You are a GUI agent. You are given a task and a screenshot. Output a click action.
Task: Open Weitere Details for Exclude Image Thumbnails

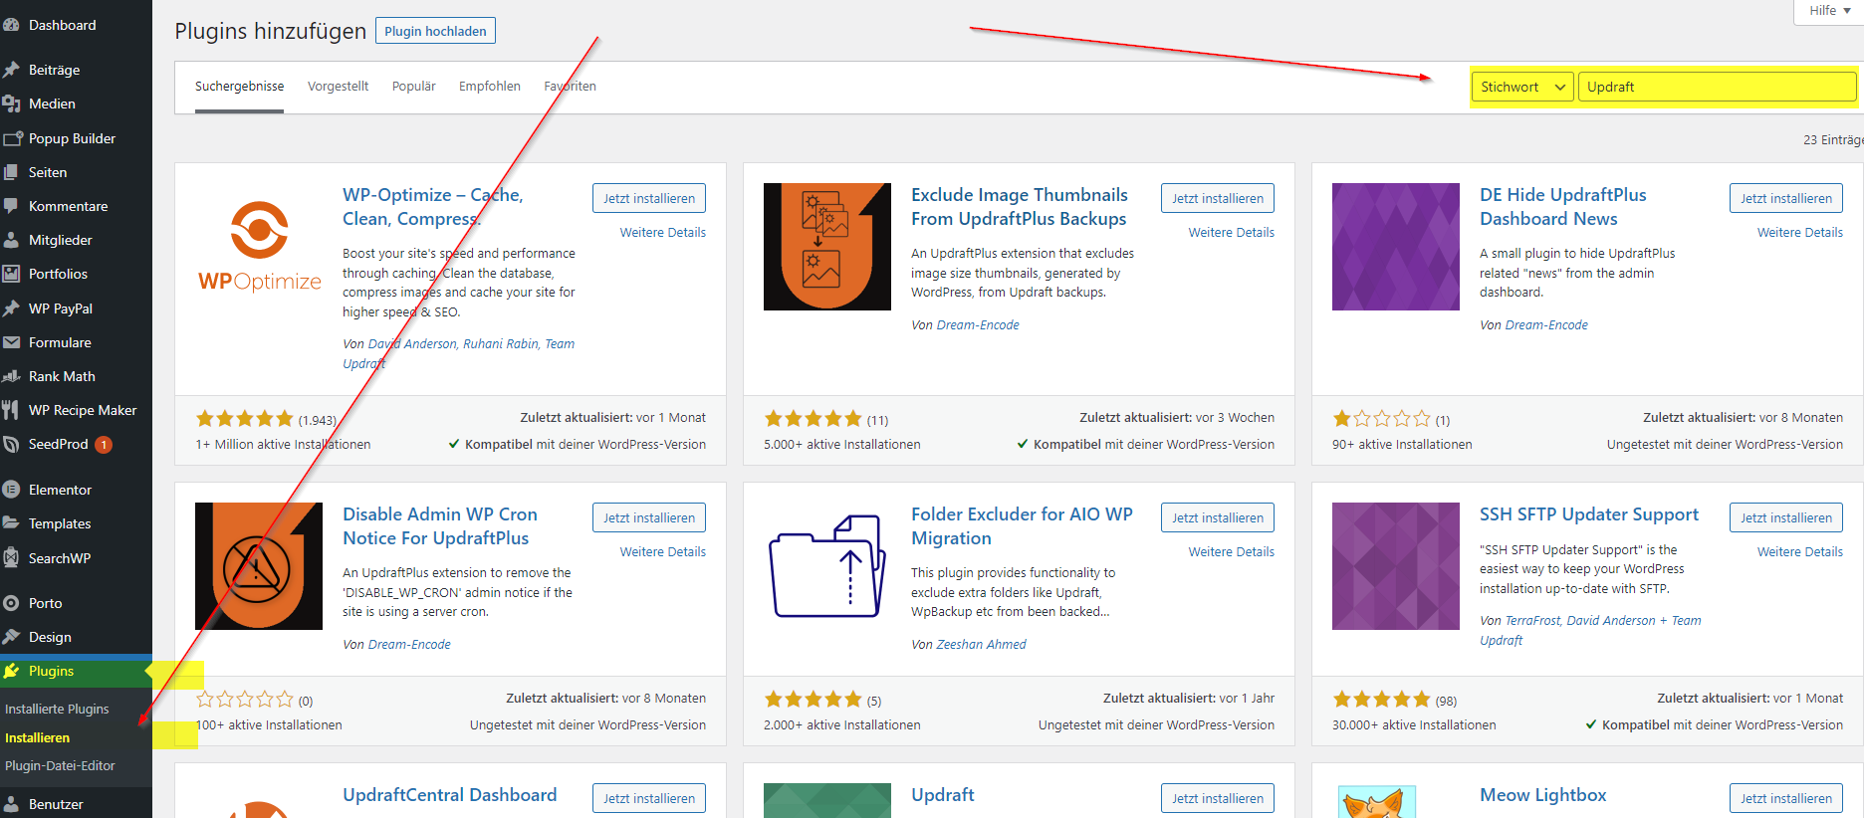coord(1232,232)
